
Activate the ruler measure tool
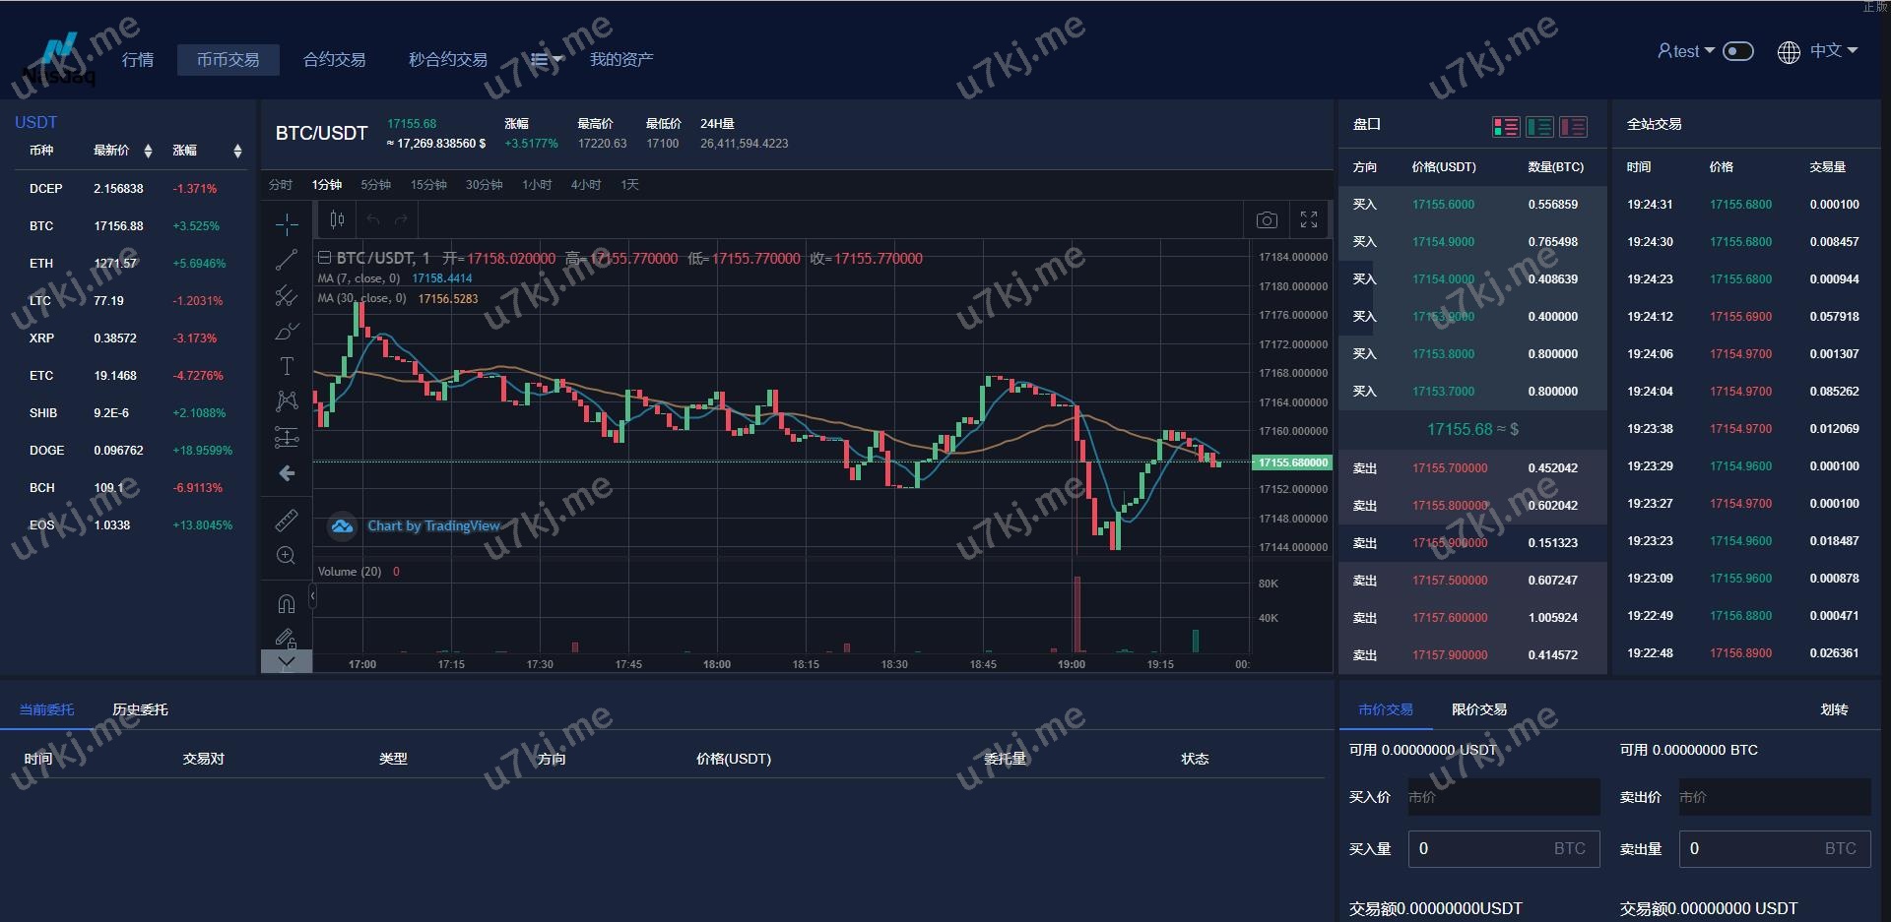[x=287, y=520]
